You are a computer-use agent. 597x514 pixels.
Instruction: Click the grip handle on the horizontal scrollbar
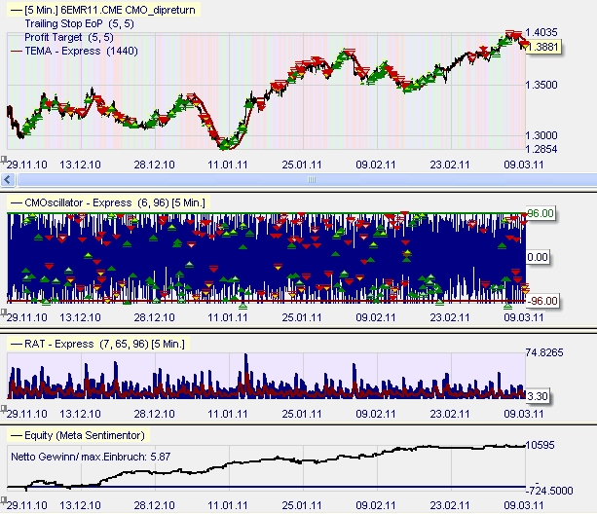point(311,179)
